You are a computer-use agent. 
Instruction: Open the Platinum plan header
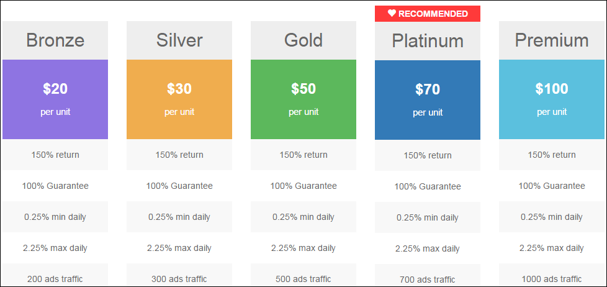[428, 40]
